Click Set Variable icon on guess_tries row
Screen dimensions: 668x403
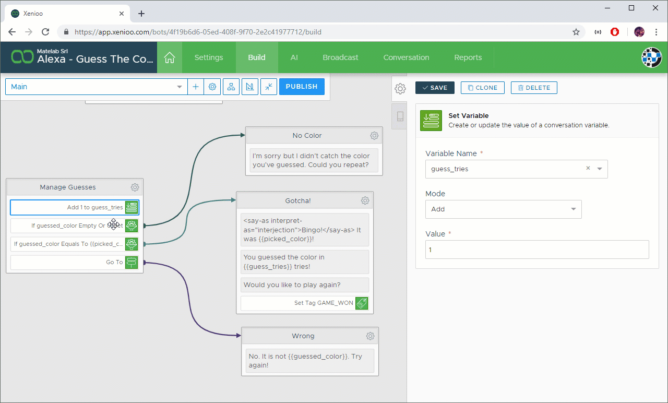(x=132, y=207)
